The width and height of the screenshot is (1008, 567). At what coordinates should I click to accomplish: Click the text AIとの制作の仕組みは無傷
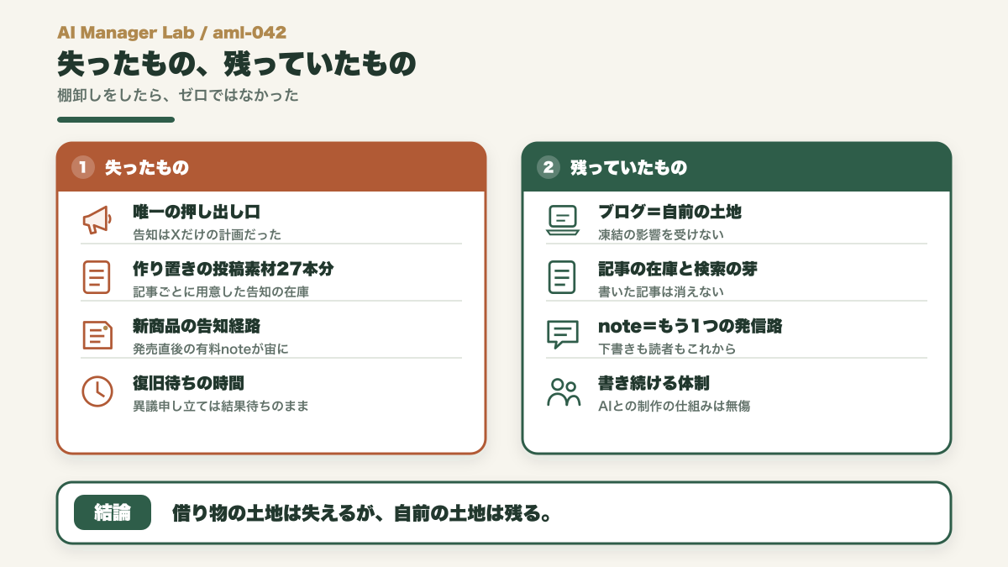click(674, 406)
